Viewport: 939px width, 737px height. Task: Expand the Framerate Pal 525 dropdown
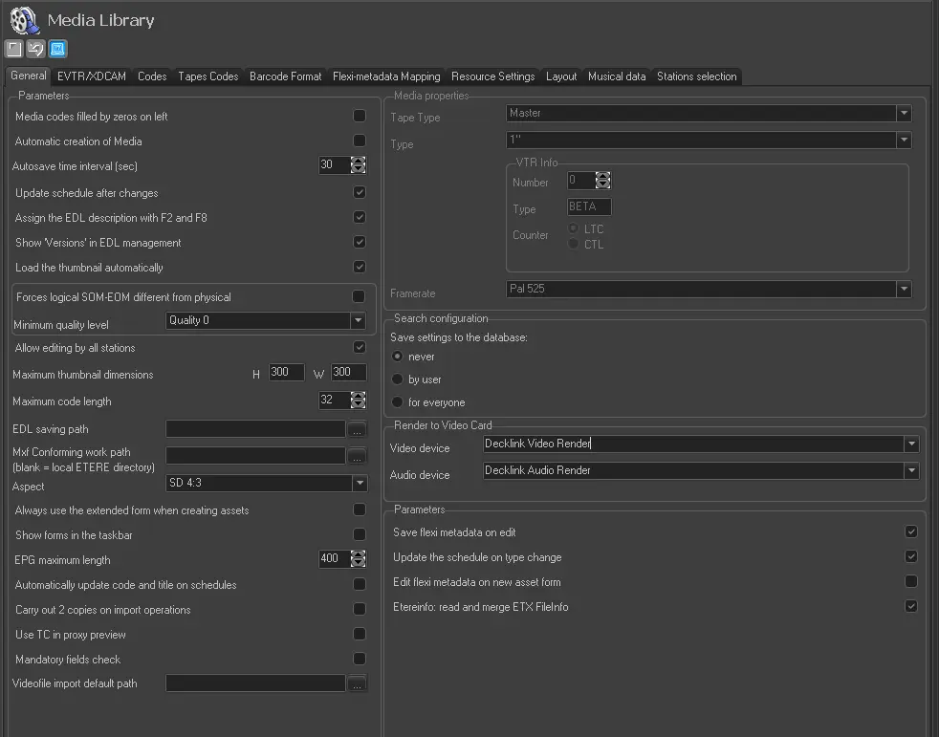[x=904, y=289]
